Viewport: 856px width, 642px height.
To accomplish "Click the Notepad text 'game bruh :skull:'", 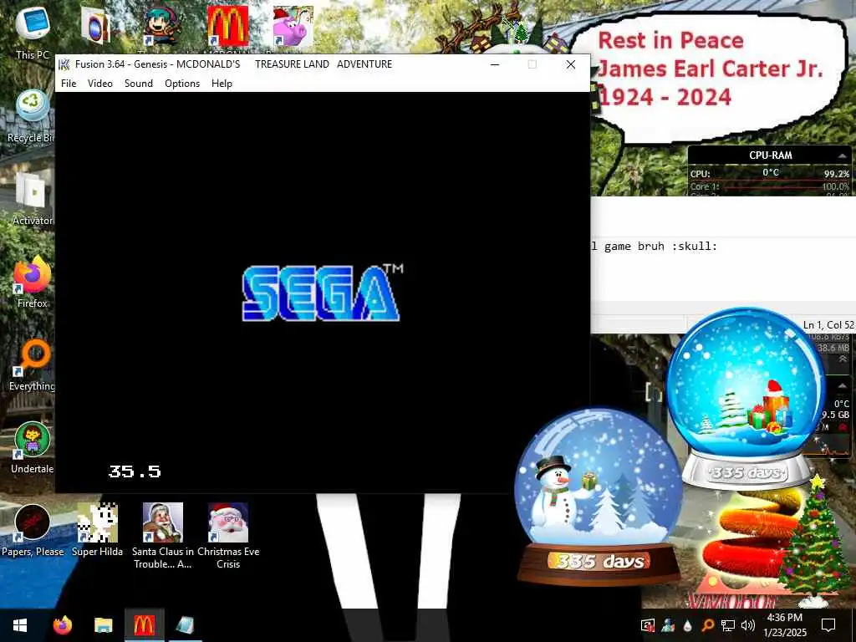I will 660,247.
